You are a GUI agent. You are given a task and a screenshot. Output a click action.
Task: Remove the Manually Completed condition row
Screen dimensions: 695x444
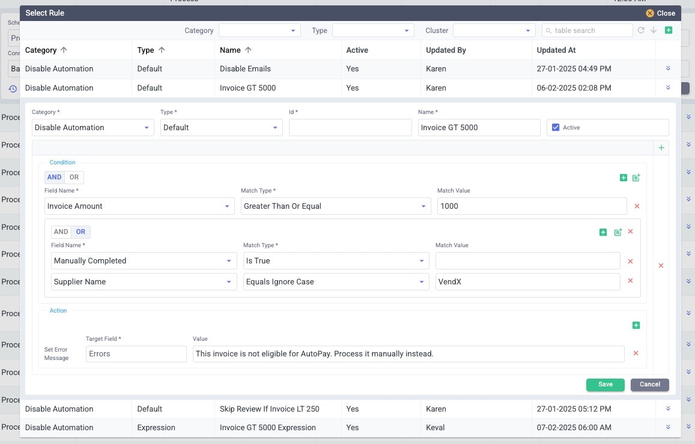click(630, 261)
